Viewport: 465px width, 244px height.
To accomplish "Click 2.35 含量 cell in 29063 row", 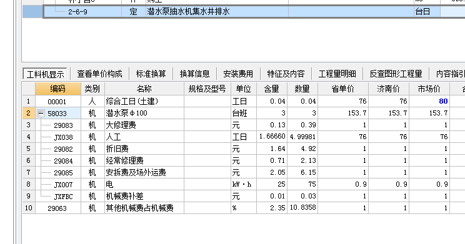I will tap(272, 208).
